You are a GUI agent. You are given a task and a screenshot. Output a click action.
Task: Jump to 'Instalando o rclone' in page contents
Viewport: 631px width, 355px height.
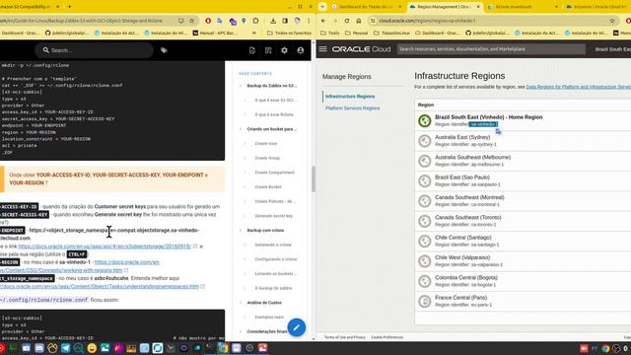(x=273, y=245)
